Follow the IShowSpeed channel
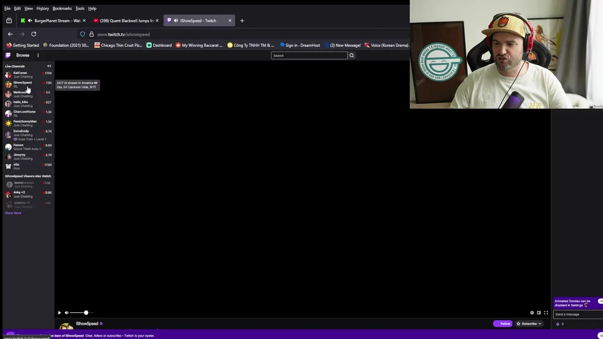Screen dimensions: 603x339 (x=503, y=323)
